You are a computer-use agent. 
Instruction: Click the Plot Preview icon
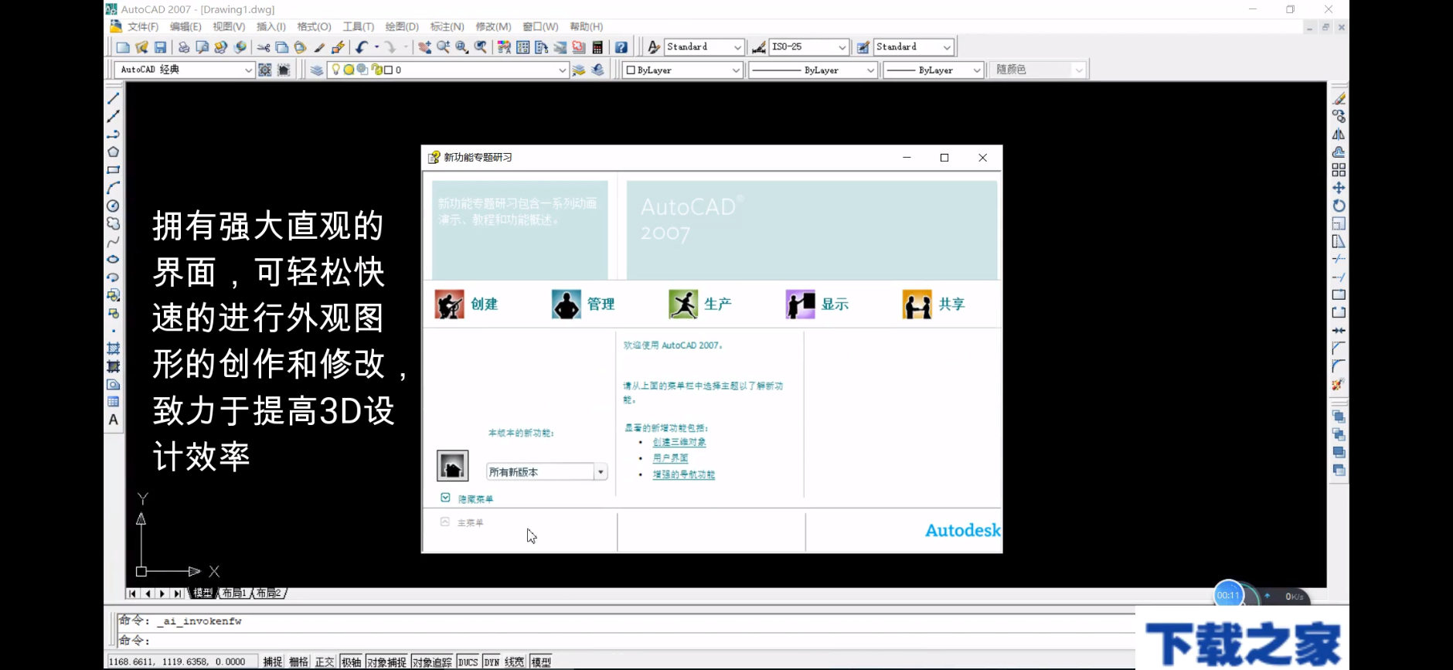pos(202,47)
